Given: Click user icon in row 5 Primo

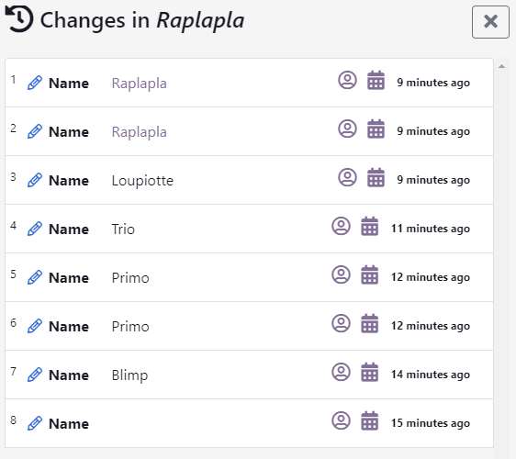Looking at the screenshot, I should point(341,274).
